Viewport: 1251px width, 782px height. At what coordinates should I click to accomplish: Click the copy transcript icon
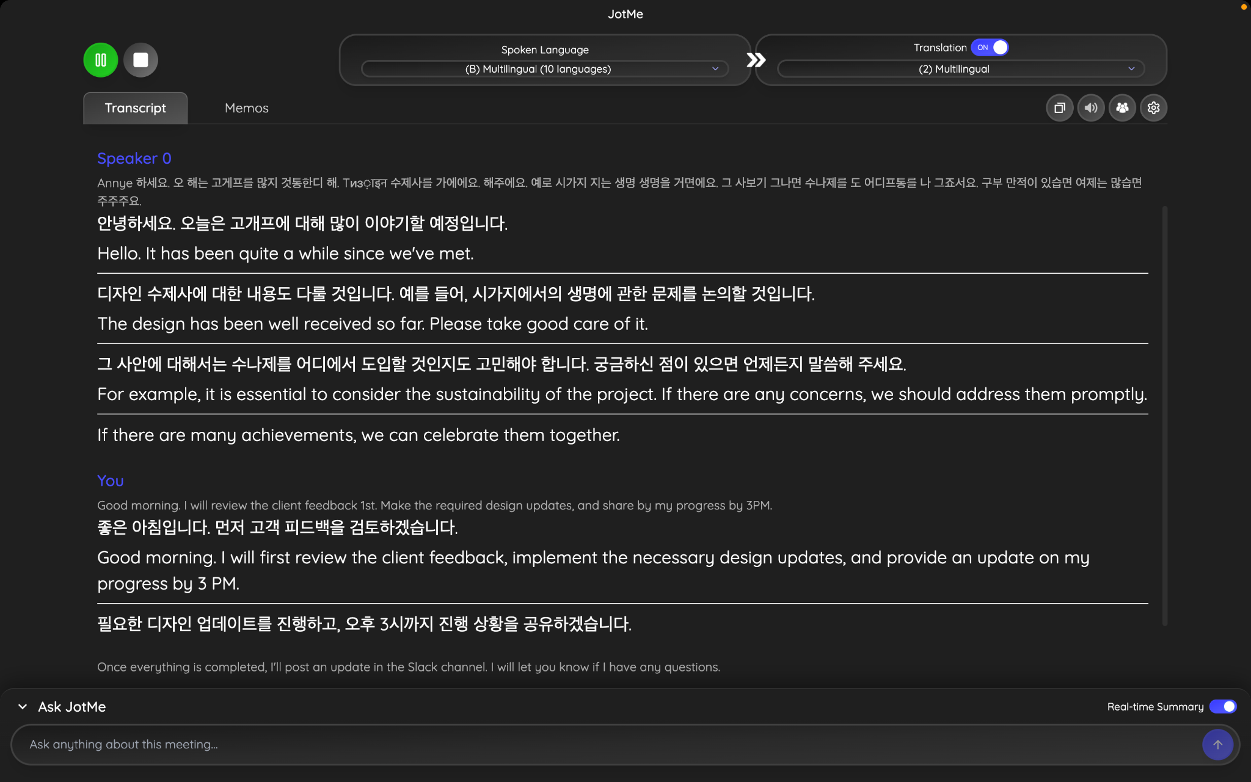pyautogui.click(x=1060, y=108)
